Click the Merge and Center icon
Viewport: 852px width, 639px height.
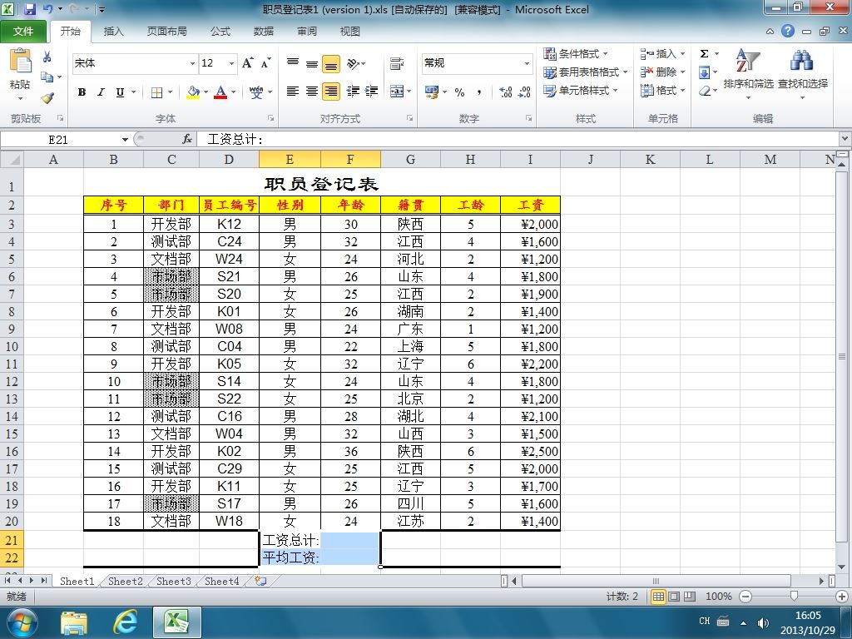[397, 92]
